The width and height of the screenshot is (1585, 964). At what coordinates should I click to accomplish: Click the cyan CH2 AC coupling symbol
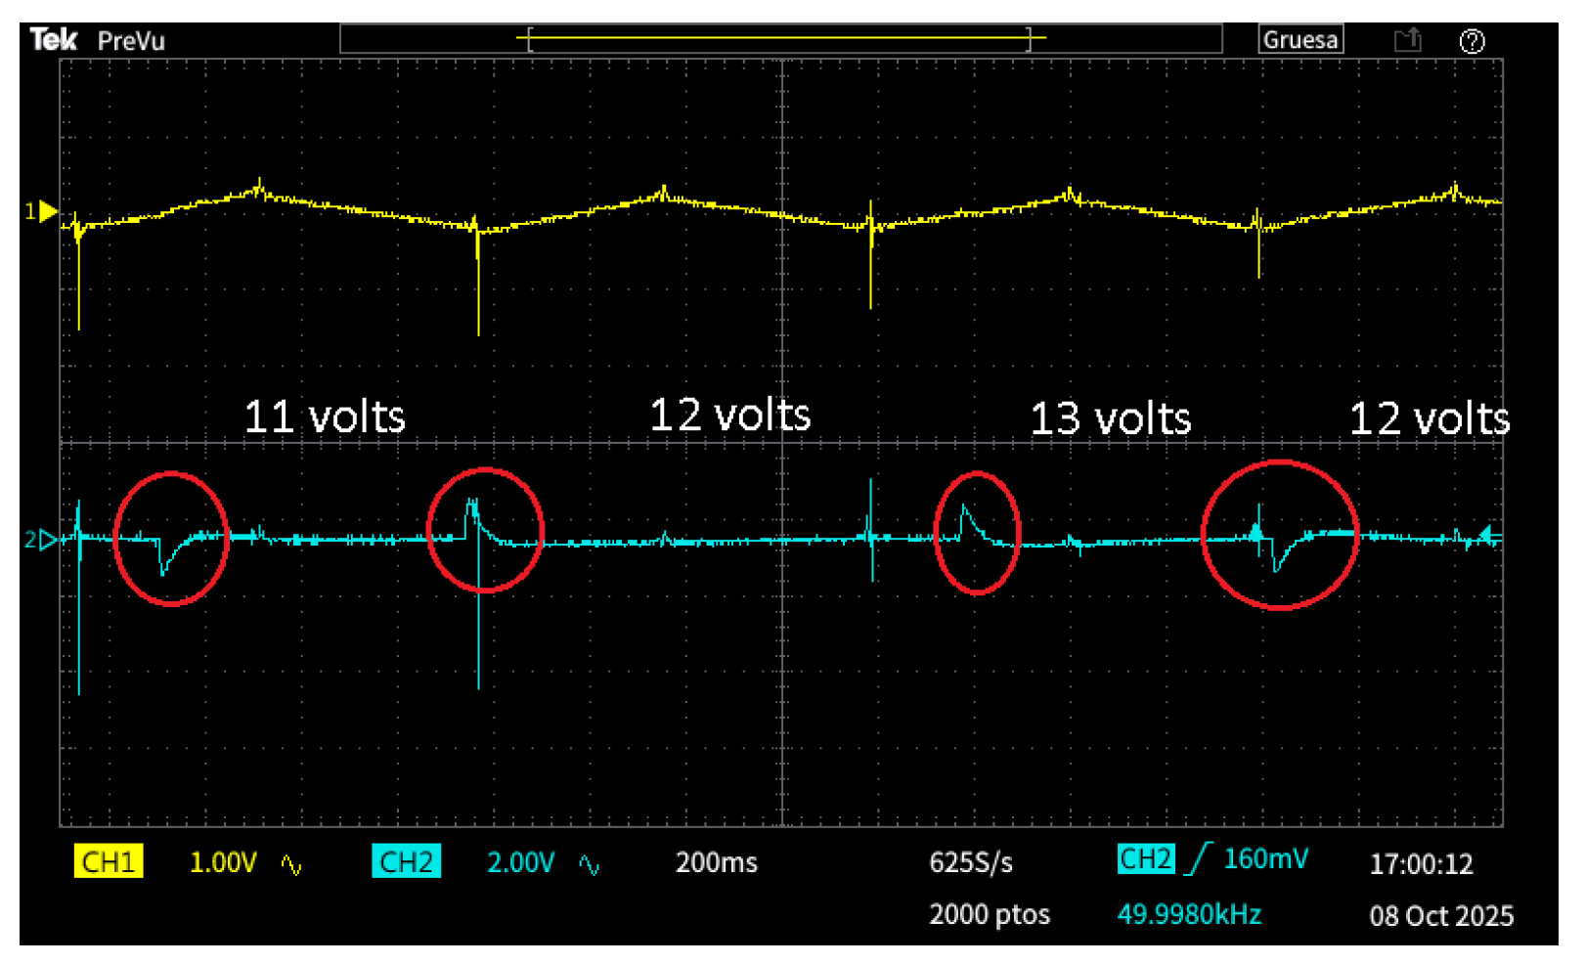(589, 864)
